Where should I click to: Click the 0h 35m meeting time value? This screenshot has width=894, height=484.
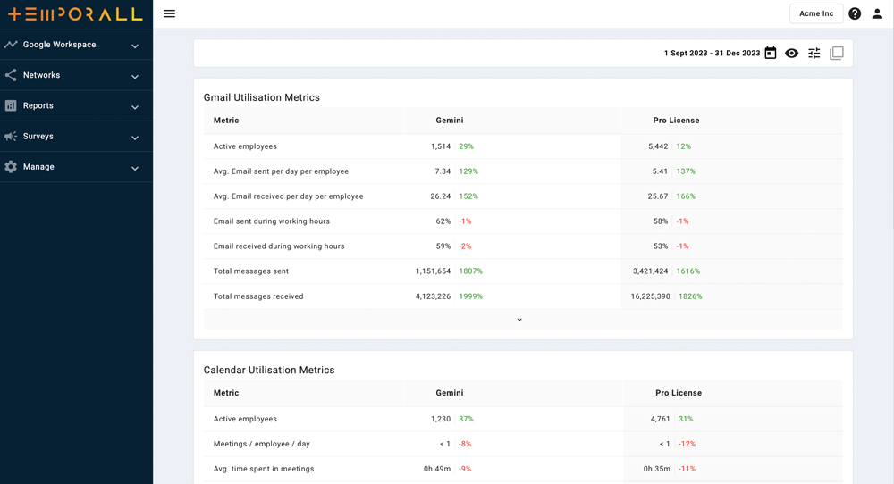[657, 469]
